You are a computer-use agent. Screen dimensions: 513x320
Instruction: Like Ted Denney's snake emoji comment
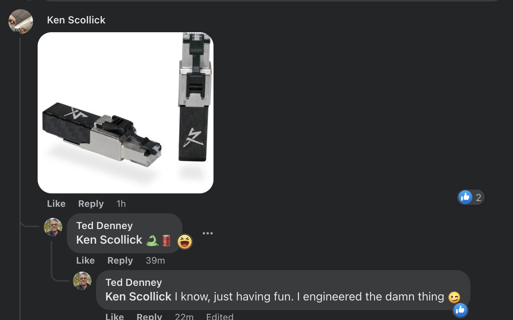coord(85,261)
